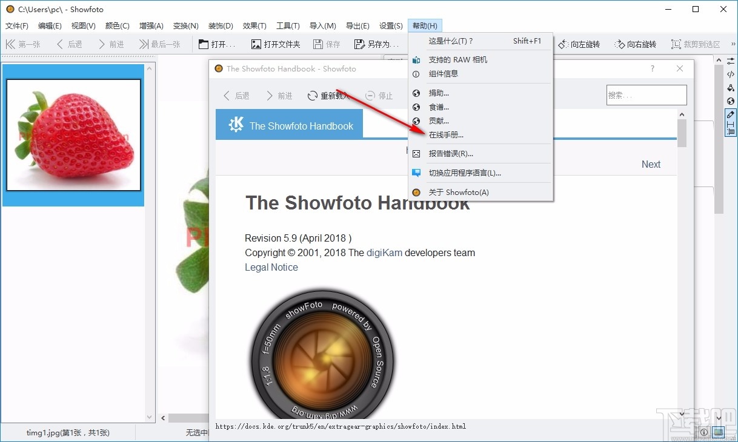Screen dimensions: 738x442
Task: Click the handbook dialog help question mark
Action: (x=653, y=68)
